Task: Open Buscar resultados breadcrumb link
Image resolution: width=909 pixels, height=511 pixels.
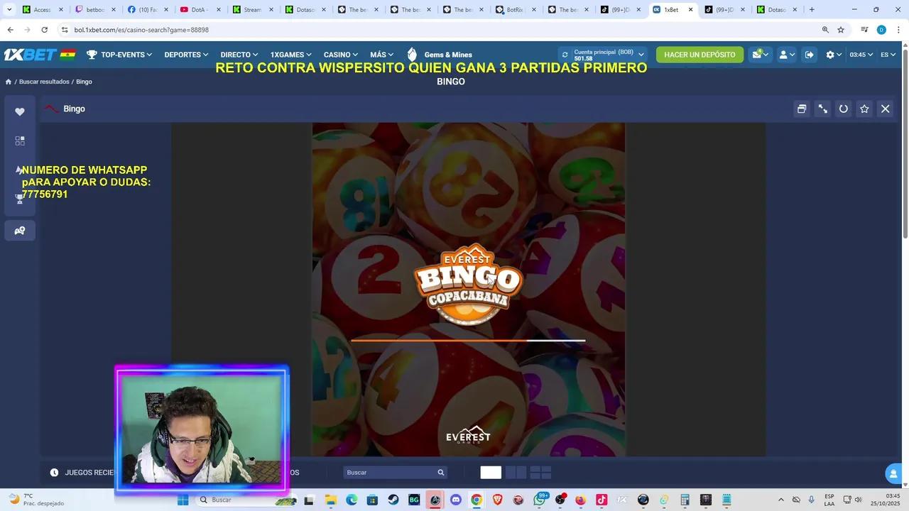Action: coord(44,82)
